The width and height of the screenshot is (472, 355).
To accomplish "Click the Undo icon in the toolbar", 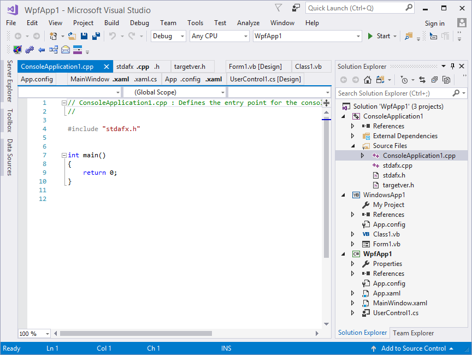I will tap(113, 35).
